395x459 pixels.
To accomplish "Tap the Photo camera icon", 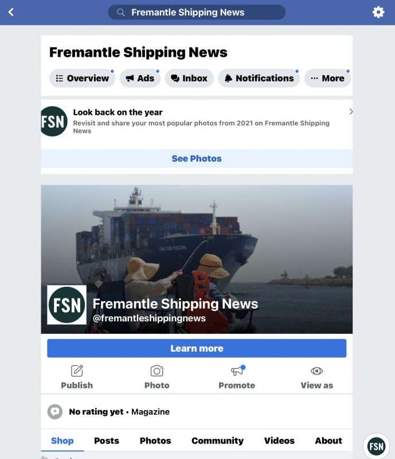I will pos(157,371).
